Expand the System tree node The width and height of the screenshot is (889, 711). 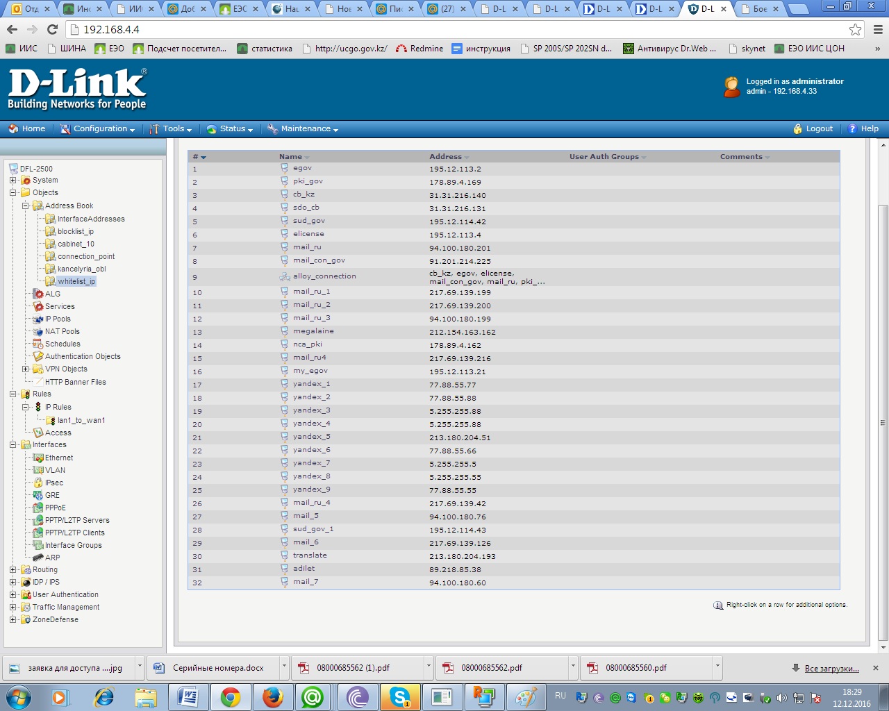coord(13,181)
